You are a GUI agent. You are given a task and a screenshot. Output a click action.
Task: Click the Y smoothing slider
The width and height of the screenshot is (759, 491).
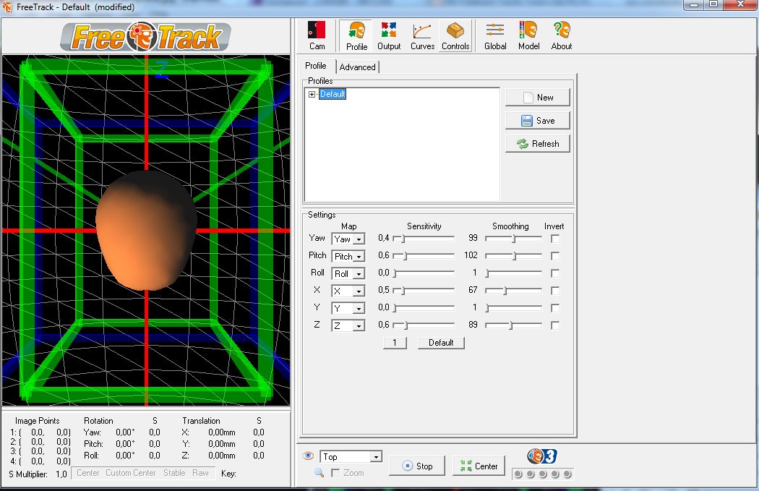tap(513, 307)
